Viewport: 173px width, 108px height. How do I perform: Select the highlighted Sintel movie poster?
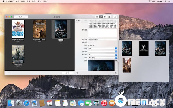[61, 29]
